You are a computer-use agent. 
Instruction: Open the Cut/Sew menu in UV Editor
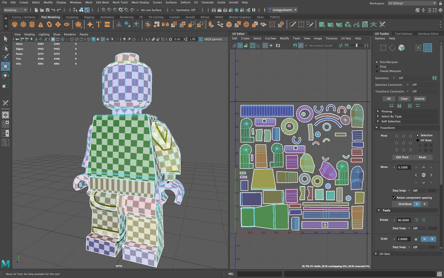tap(270, 38)
